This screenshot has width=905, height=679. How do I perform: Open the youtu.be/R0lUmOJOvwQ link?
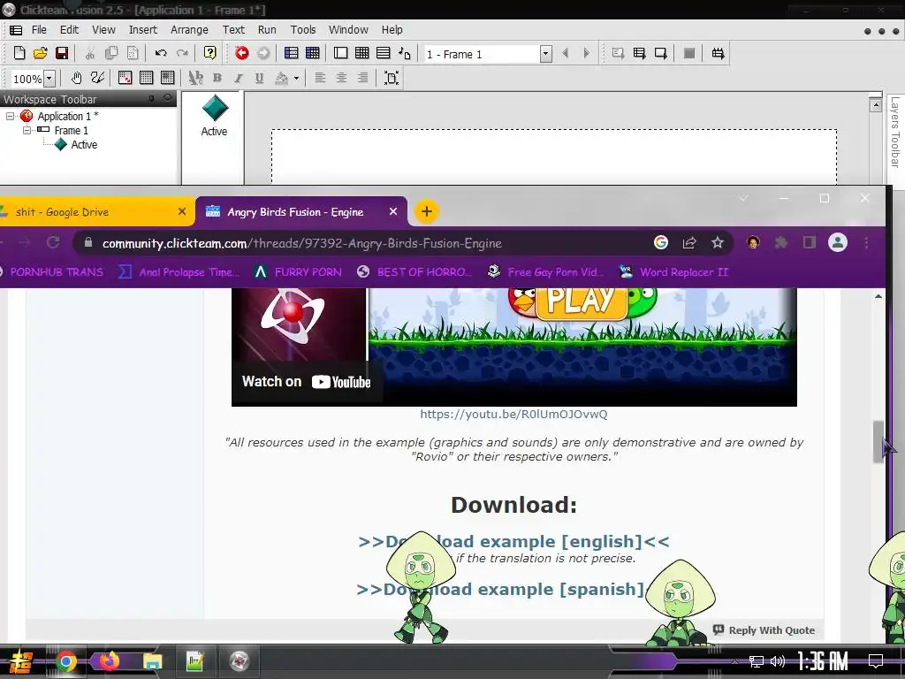513,414
